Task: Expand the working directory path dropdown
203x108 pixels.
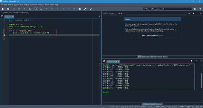Action: click(191, 9)
